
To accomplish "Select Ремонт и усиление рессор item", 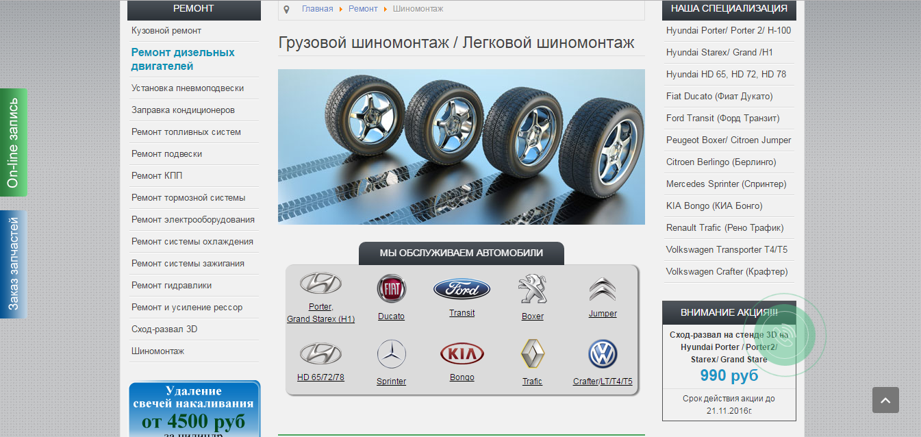I will coord(194,308).
